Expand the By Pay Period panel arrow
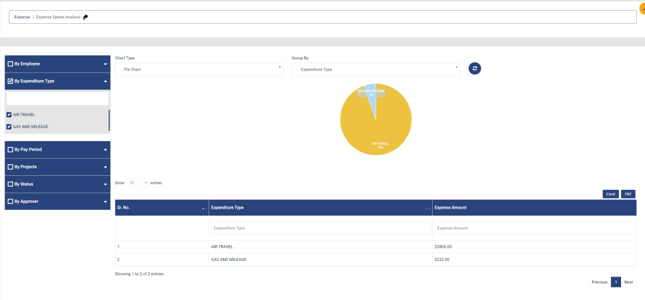Screen dimensions: 645x300 105,150
